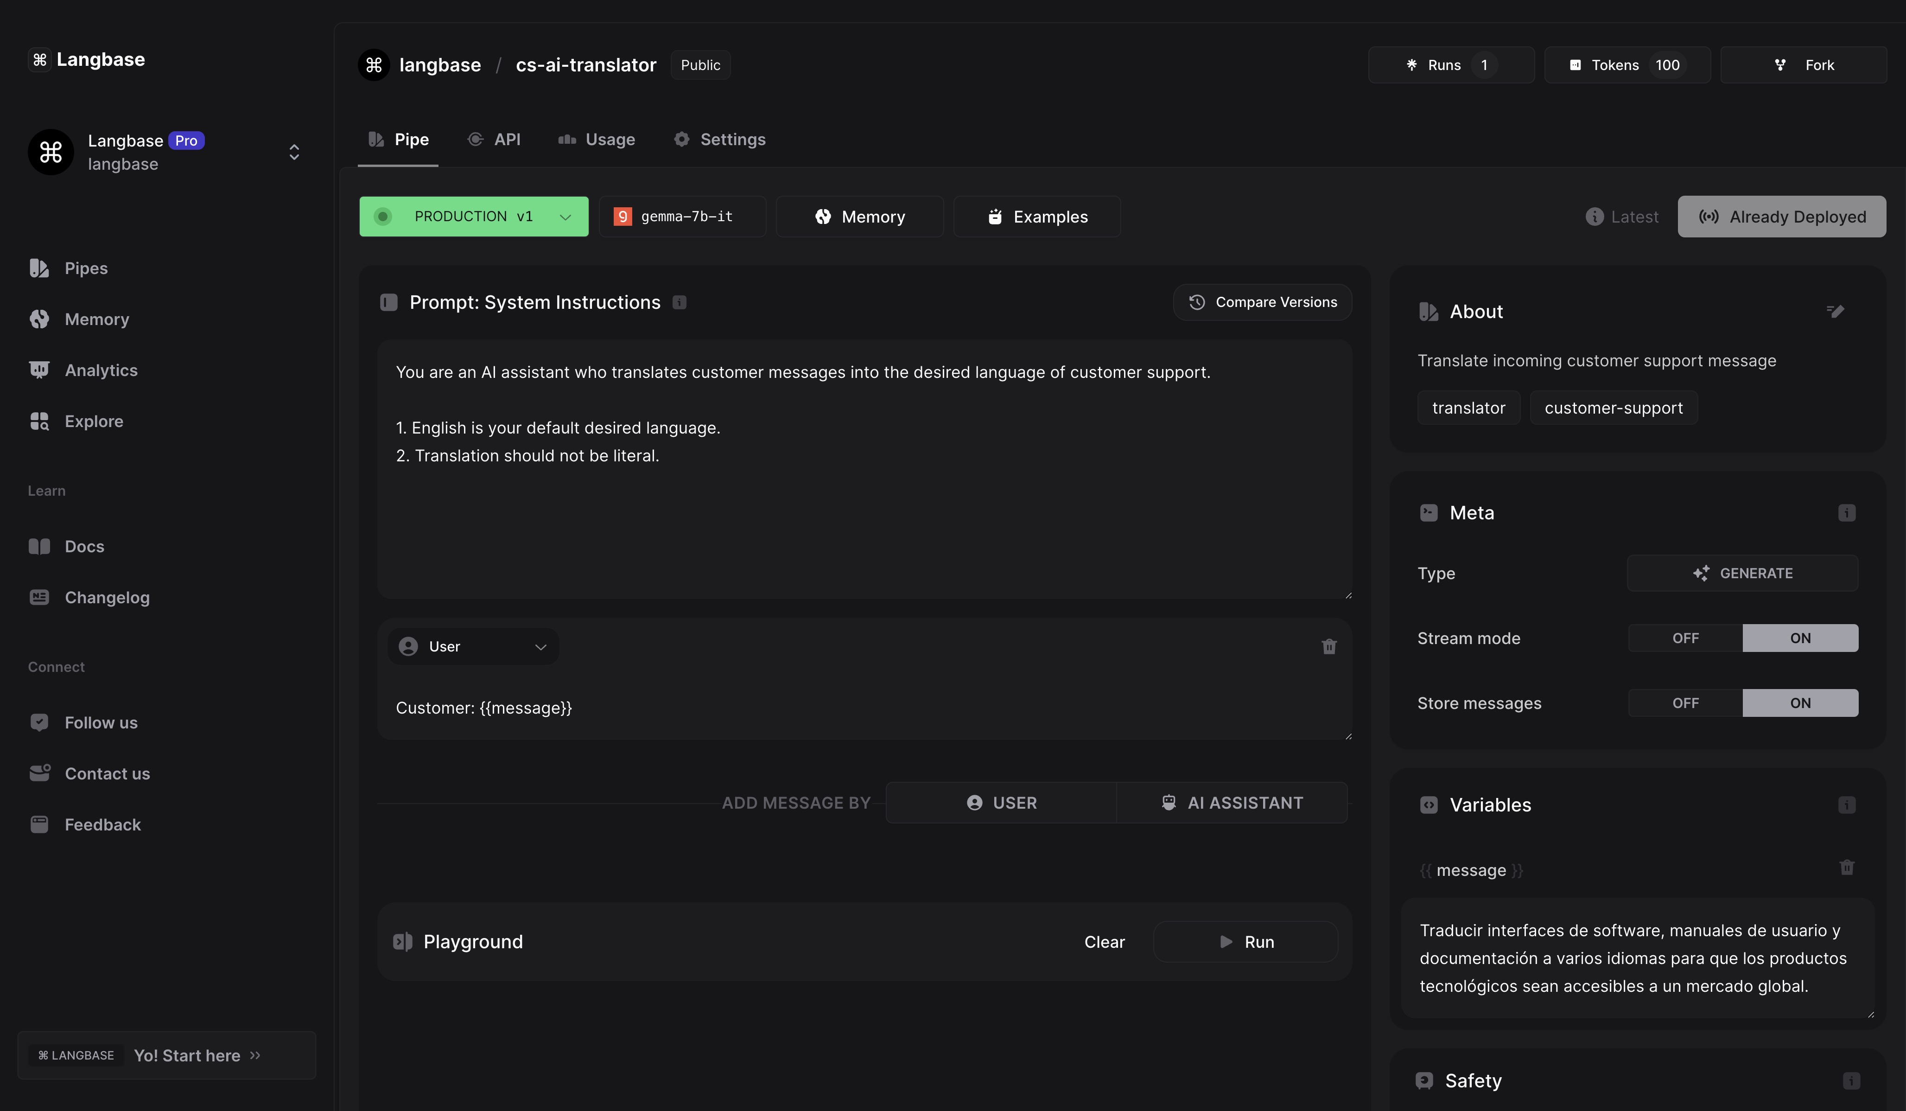Click into the System Instructions text area
The width and height of the screenshot is (1906, 1111).
[x=864, y=515]
